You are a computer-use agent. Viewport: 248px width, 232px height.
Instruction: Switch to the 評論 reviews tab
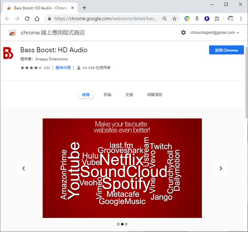[x=107, y=95]
